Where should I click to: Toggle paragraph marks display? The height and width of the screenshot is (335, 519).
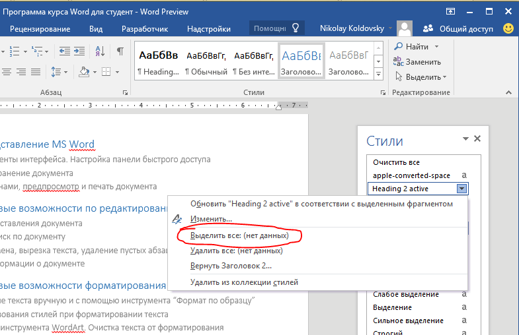coord(120,51)
